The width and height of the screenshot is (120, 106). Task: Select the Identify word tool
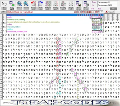(55, 4)
